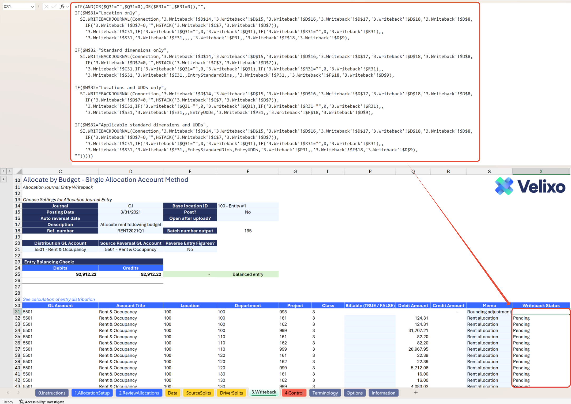Click the Cancel formula X icon
Viewport: 571px width, 404px height.
46,7
